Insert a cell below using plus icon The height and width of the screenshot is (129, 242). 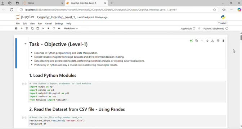pos(22,28)
